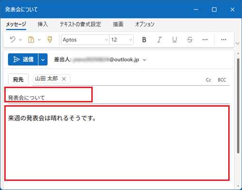242x190 pixels.
Task: Click the Paste clipboard icon
Action: pos(31,40)
